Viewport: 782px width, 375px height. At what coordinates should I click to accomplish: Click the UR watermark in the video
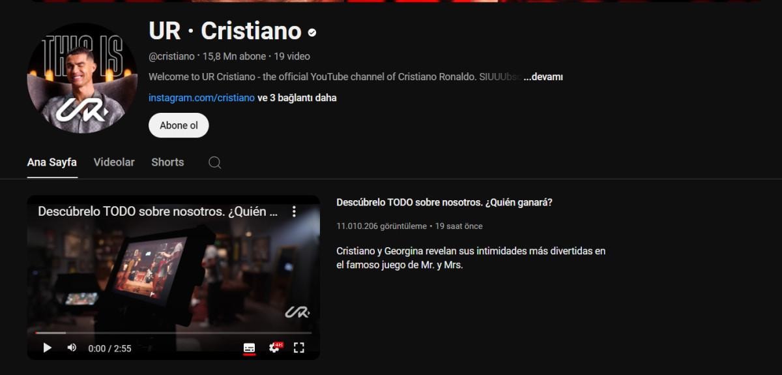pos(297,312)
